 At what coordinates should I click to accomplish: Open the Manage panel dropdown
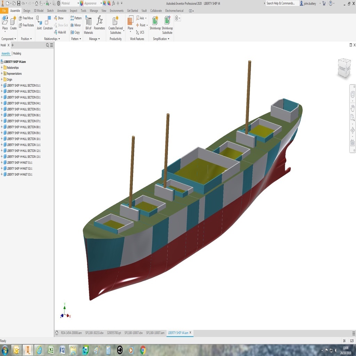pos(94,39)
